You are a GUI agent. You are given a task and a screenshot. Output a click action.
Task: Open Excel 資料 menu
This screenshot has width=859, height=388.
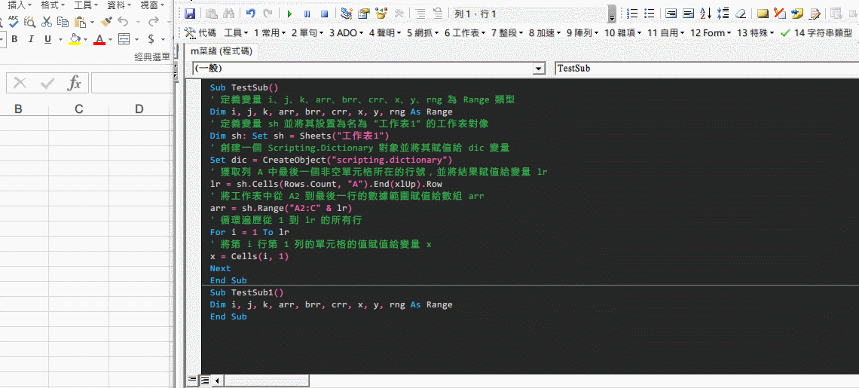pos(119,5)
